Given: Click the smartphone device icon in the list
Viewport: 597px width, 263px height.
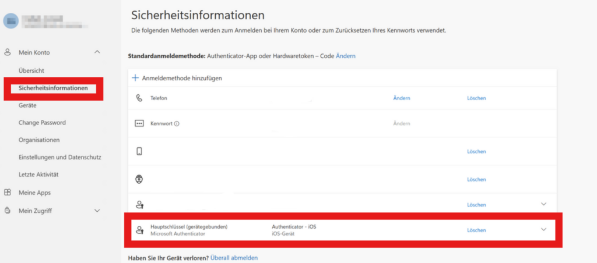Looking at the screenshot, I should point(139,151).
